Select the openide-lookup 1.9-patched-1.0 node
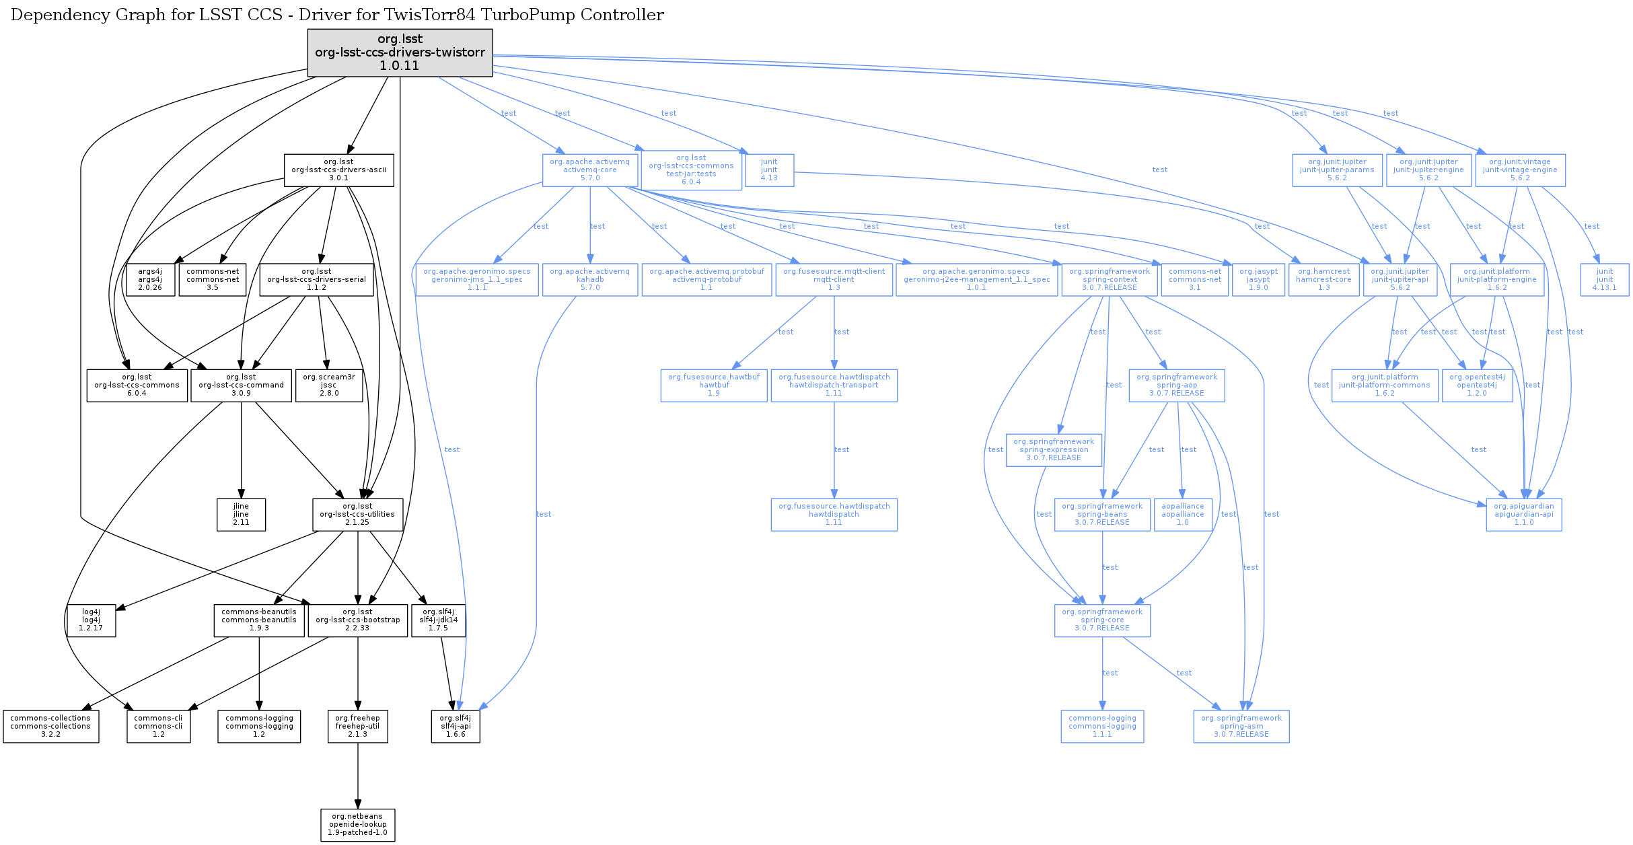Image resolution: width=1633 pixels, height=845 pixels. click(x=357, y=825)
